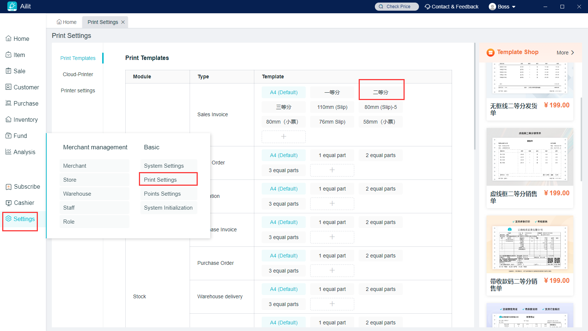Viewport: 588px width, 331px height.
Task: Click the Cashier sidebar icon
Action: point(8,203)
